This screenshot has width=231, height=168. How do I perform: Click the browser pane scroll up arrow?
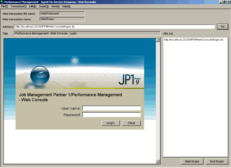click(158, 40)
